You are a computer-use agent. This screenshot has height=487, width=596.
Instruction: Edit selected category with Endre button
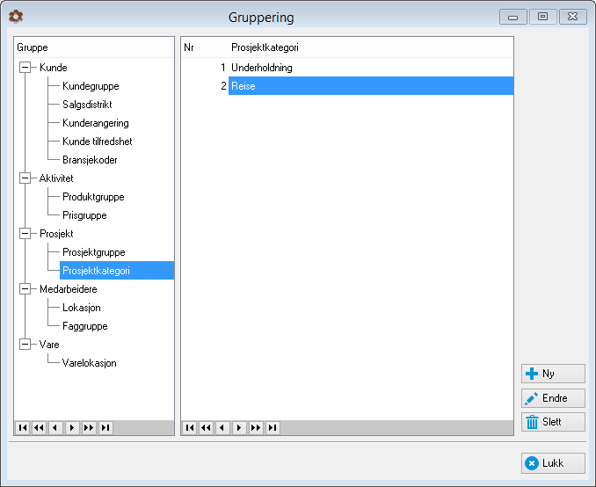point(553,398)
